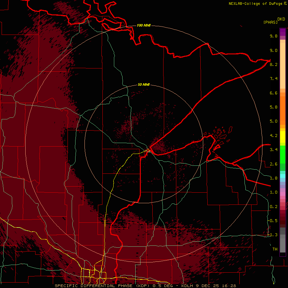
Task: Click the [PHAS] units label
Action: click(270, 22)
